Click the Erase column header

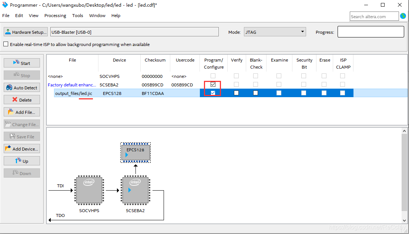click(325, 60)
